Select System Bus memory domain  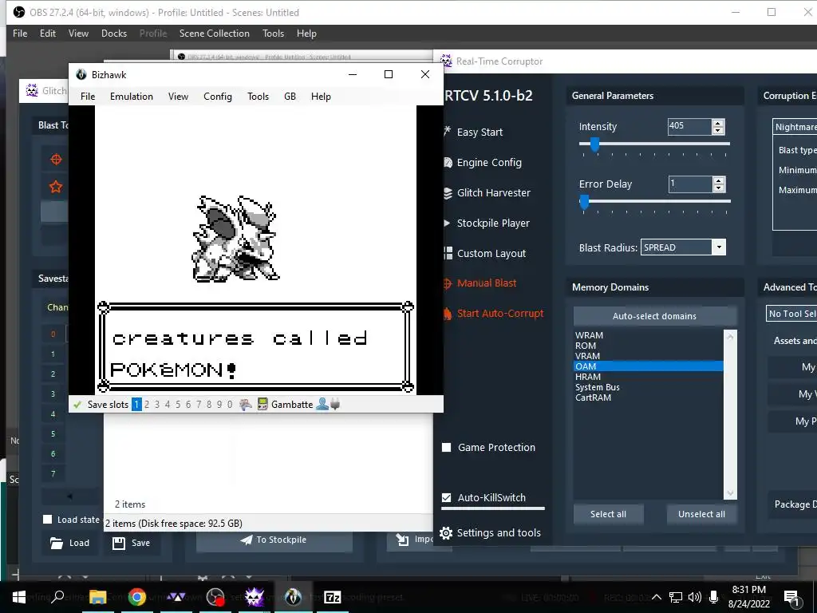(x=648, y=387)
